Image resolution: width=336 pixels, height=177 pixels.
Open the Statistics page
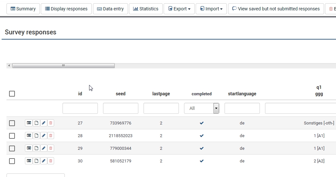(145, 9)
